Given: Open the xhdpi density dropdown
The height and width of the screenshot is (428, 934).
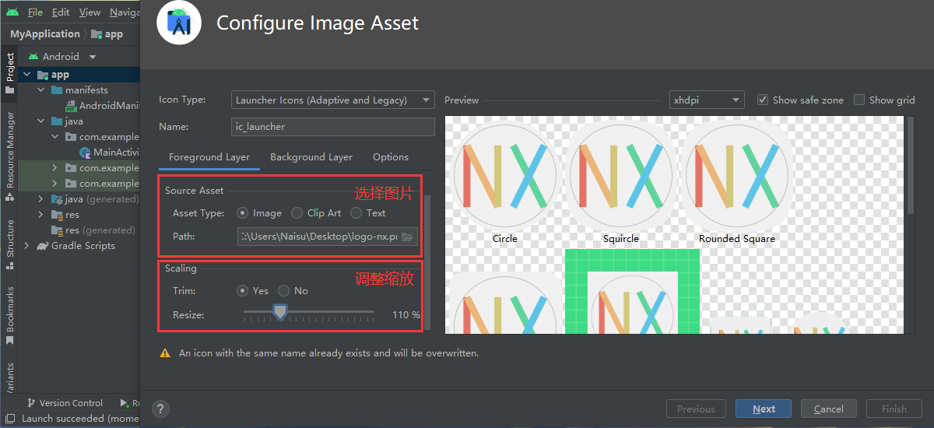Looking at the screenshot, I should (x=707, y=100).
